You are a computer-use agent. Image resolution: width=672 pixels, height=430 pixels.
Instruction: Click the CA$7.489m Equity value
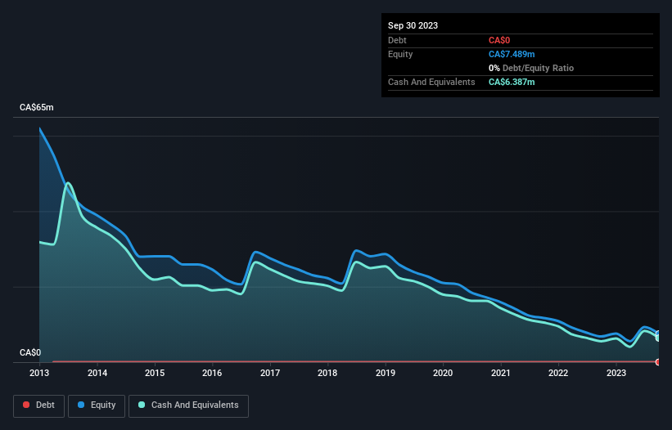pos(512,54)
